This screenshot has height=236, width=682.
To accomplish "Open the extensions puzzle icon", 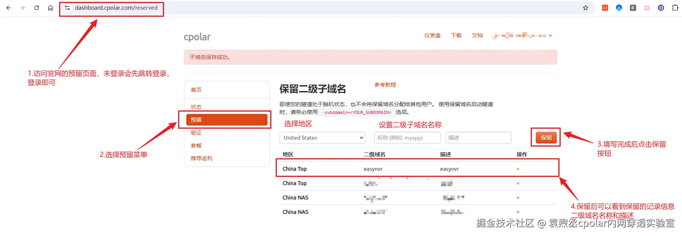I will tap(675, 8).
